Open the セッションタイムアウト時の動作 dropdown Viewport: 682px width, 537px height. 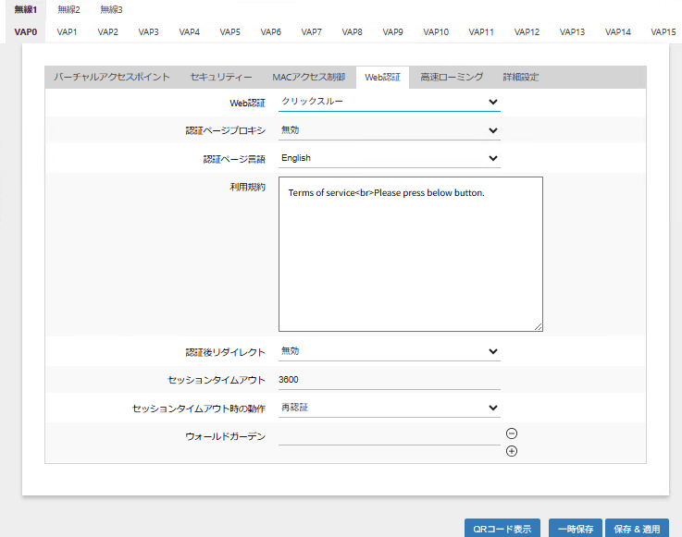coord(389,408)
